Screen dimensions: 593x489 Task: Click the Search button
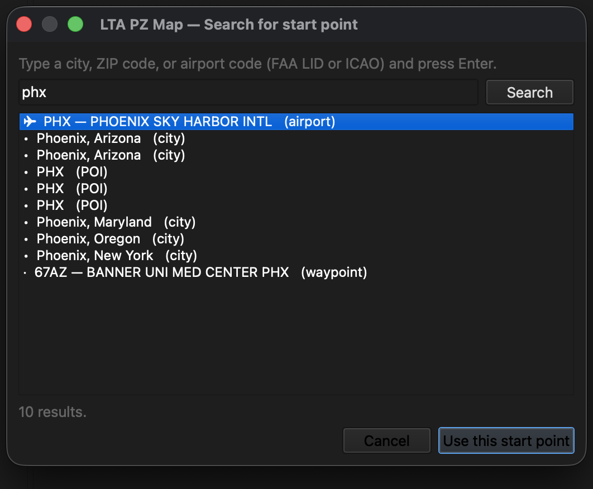pyautogui.click(x=529, y=92)
